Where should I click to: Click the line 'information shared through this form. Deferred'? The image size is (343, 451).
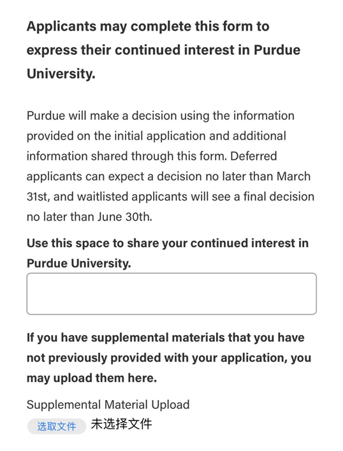coord(152,156)
